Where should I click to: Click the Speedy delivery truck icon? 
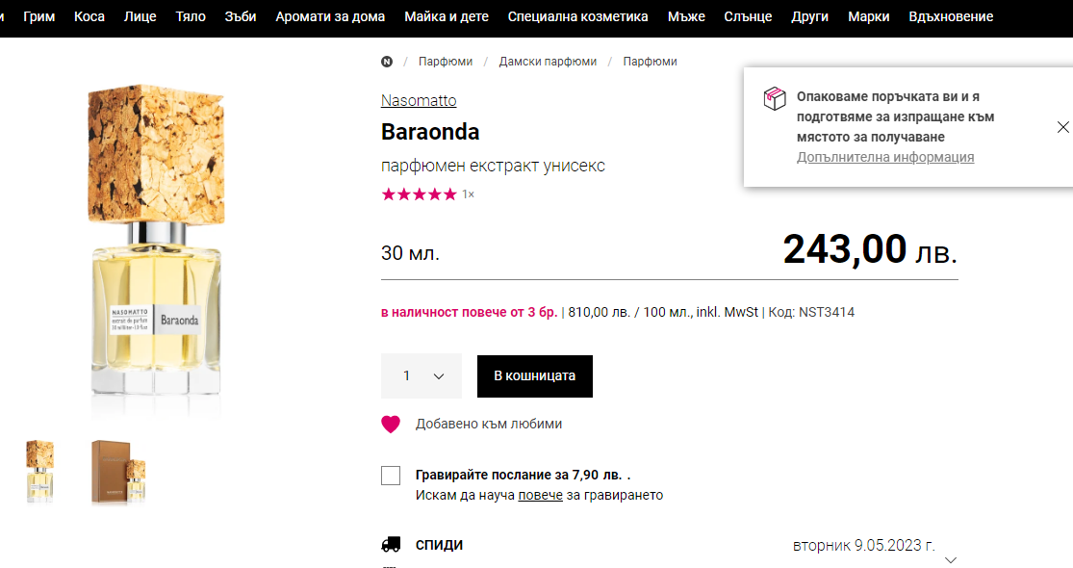point(391,545)
